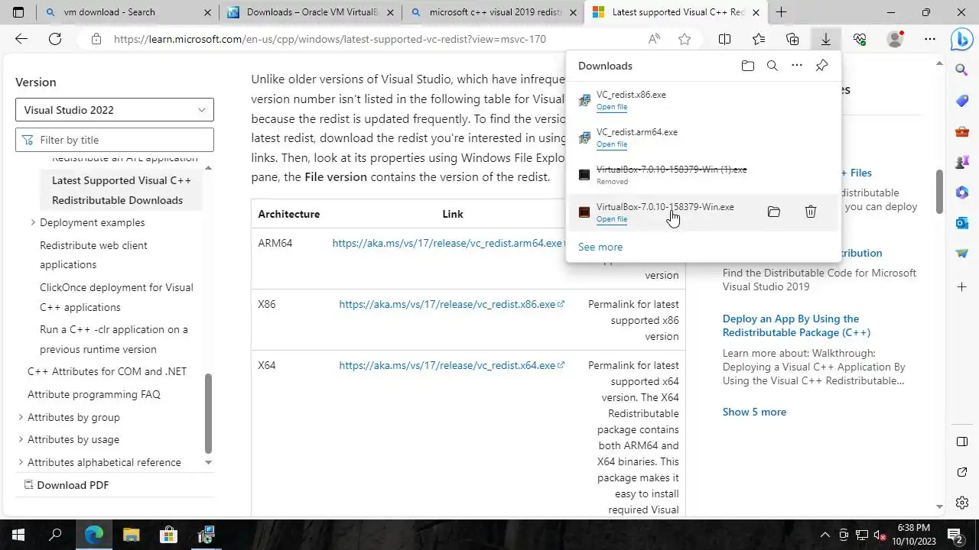Refresh the current page
The image size is (979, 550).
click(x=55, y=39)
